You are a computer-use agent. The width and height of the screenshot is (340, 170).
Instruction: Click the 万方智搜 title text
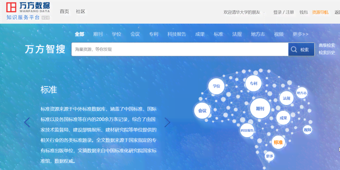tap(45, 49)
